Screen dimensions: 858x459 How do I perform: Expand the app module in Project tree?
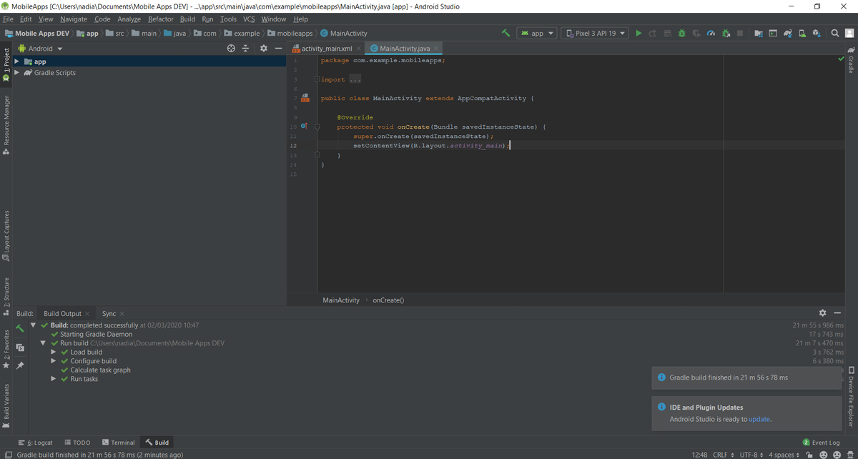(x=17, y=61)
